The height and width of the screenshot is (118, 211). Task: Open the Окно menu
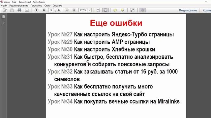point(47,6)
